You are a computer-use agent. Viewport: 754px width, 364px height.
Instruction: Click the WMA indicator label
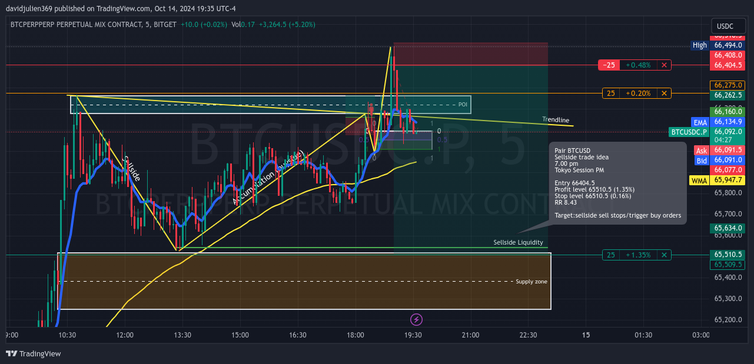pos(699,181)
